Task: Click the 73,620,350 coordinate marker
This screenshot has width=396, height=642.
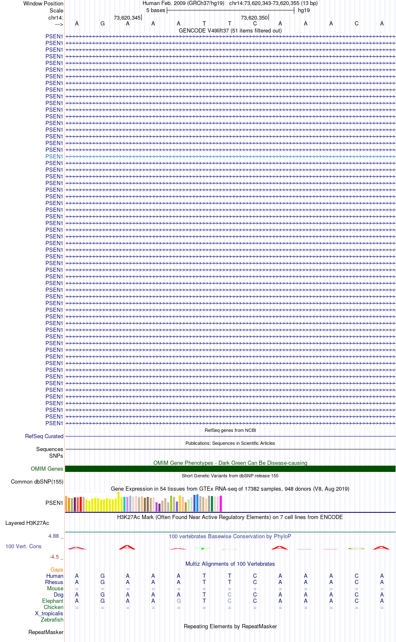Action: click(254, 18)
